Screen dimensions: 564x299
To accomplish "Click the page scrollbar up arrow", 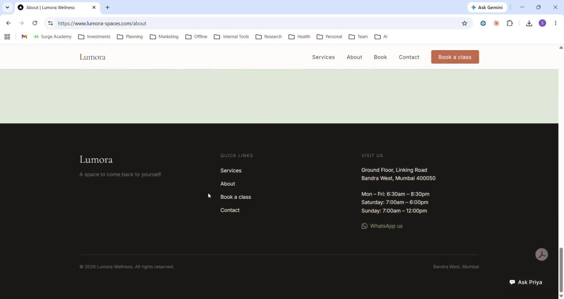I will pos(561,47).
